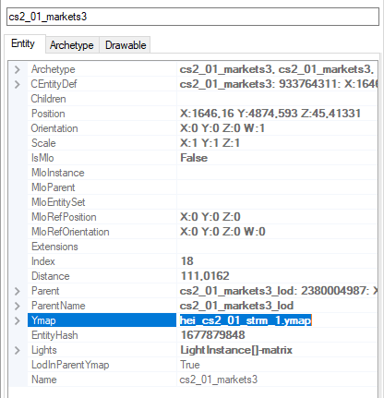
Task: Select the Position property value
Action: (270, 114)
